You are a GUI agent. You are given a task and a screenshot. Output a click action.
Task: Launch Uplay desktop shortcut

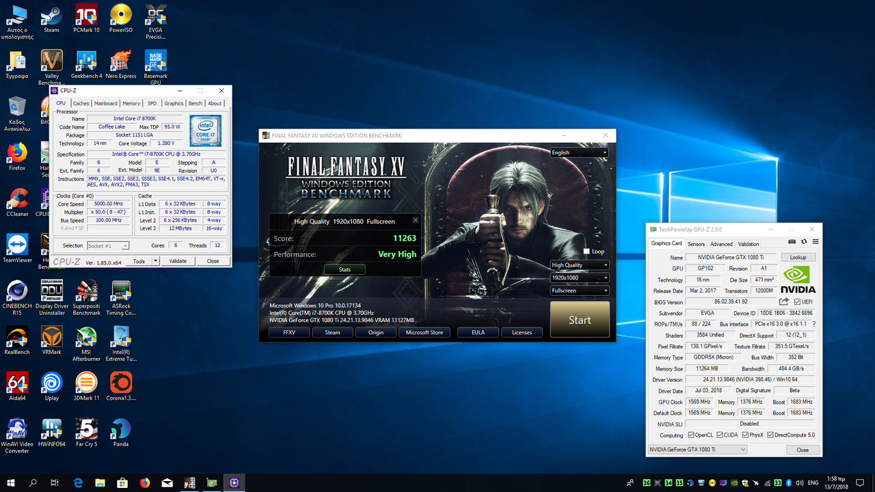click(x=52, y=386)
